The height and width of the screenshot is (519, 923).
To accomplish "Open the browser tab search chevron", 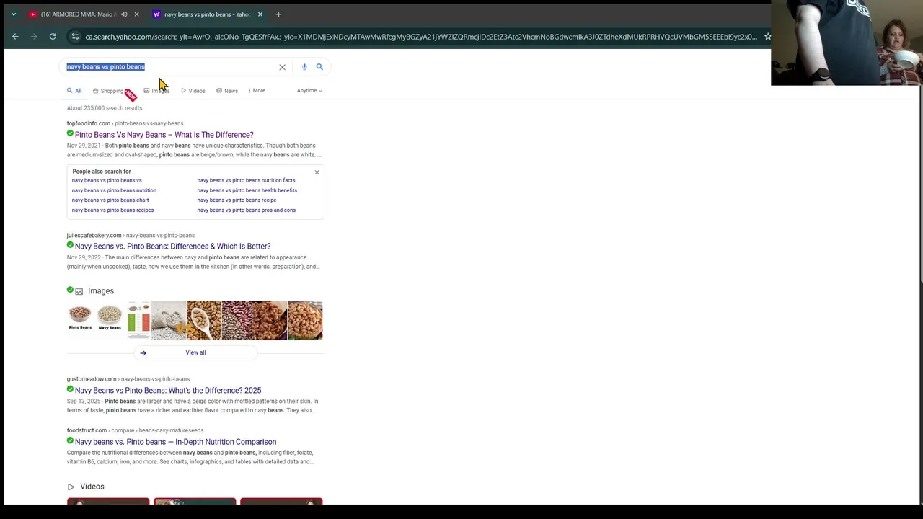I will 13,14.
